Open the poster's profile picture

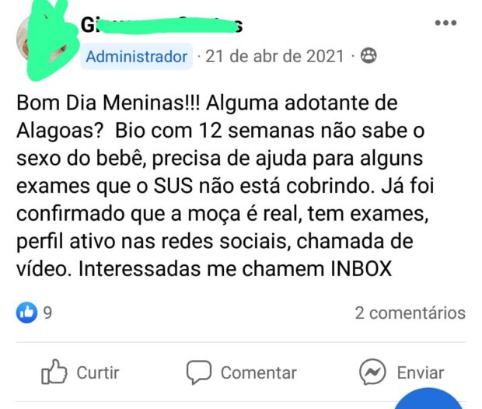[46, 40]
